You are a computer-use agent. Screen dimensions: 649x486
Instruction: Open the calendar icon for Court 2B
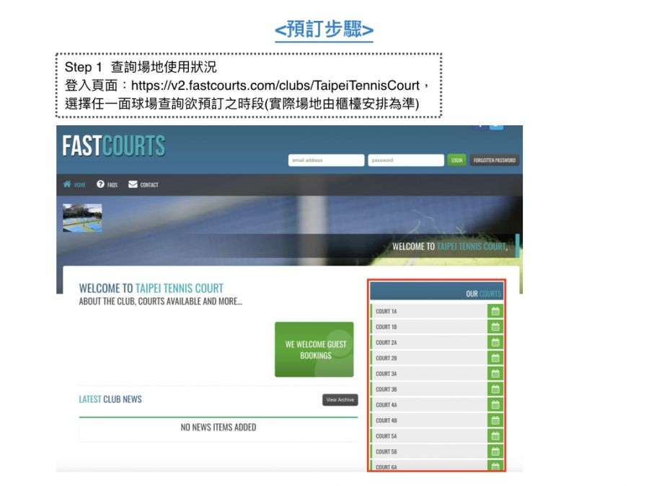tap(495, 358)
